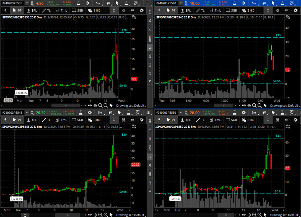Select the $PL price level tool in the P5545 chart
Screen dimensions: 301x217
(x=32, y=120)
